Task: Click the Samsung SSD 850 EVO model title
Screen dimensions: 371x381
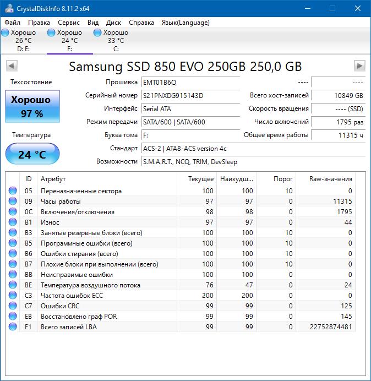Action: (185, 66)
